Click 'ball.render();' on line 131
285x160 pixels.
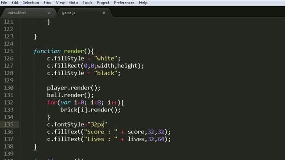click(70, 95)
